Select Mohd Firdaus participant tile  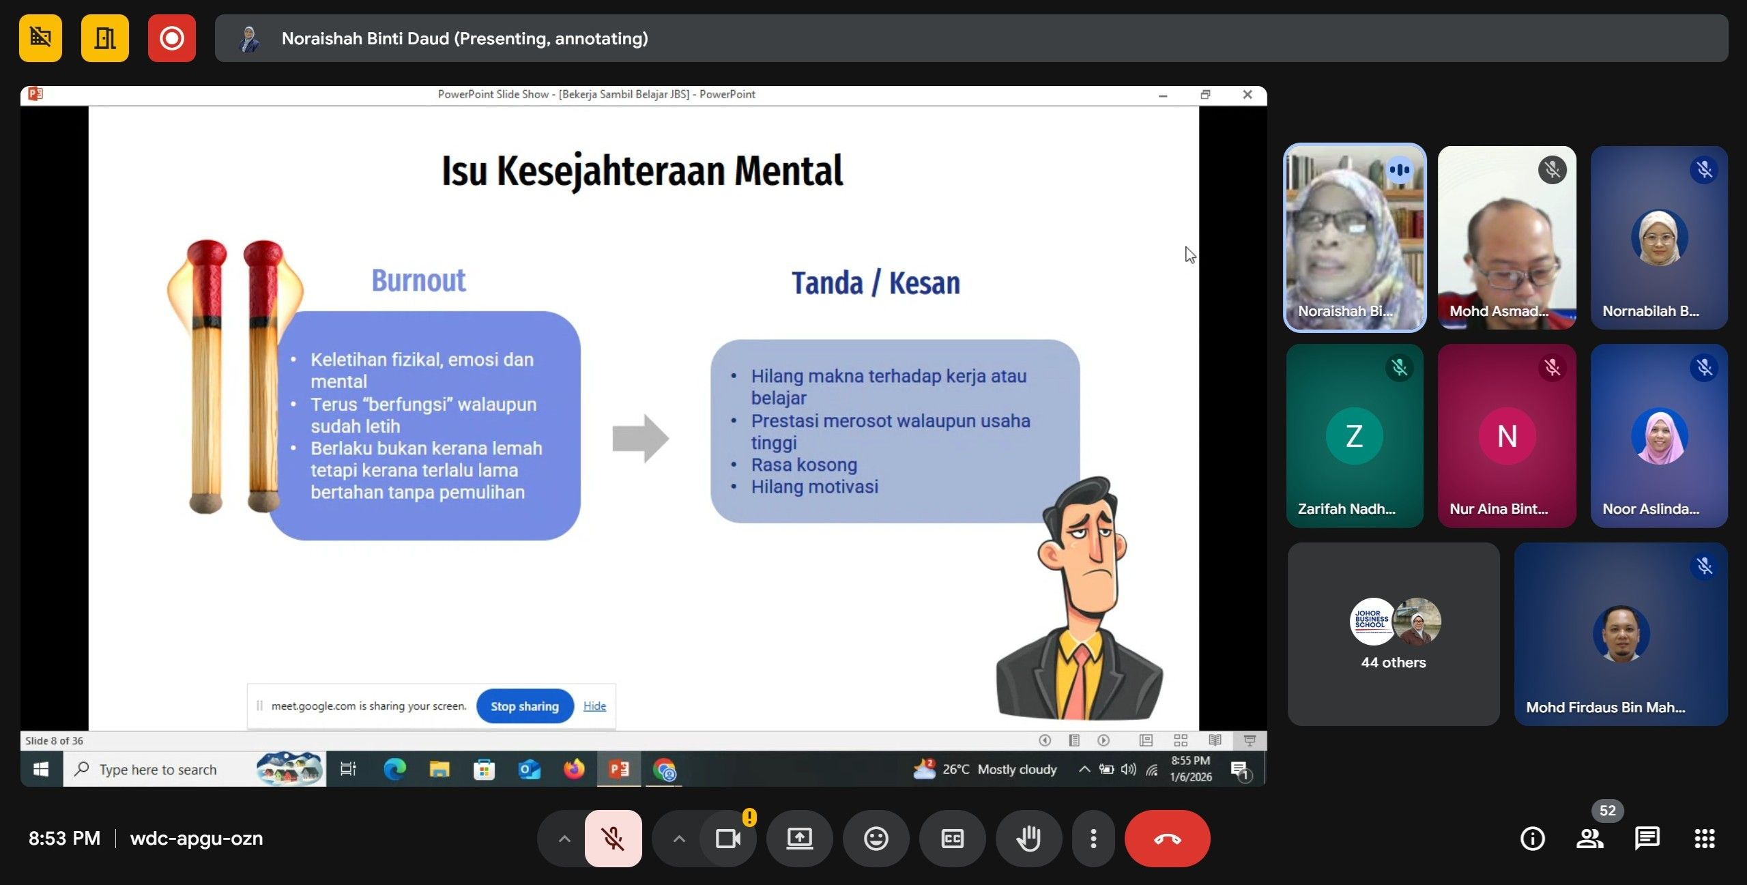click(1621, 634)
